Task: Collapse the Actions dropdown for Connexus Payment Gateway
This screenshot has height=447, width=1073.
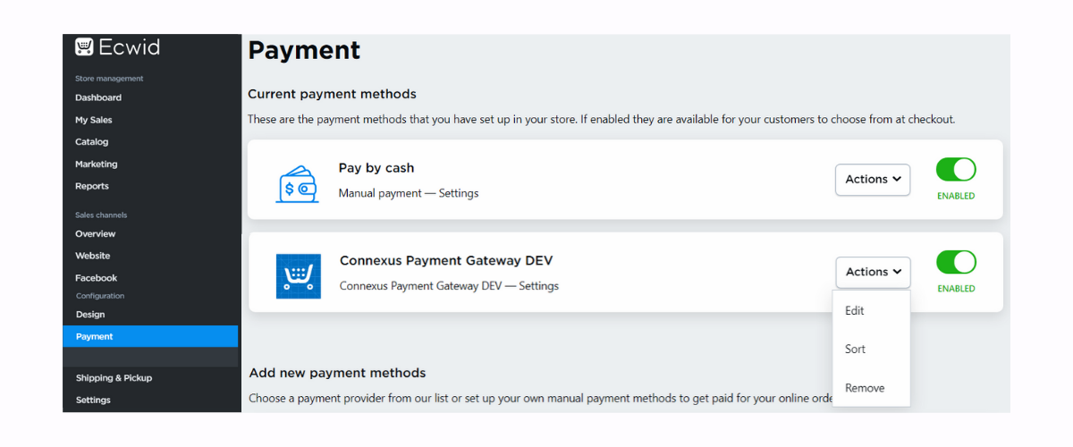Action: coord(873,272)
